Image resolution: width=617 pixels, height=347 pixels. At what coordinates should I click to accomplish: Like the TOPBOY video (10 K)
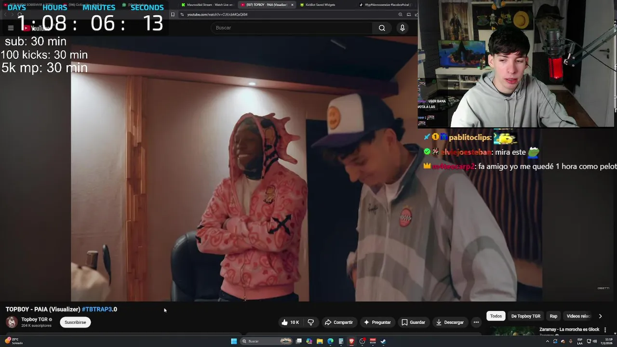[x=290, y=322]
